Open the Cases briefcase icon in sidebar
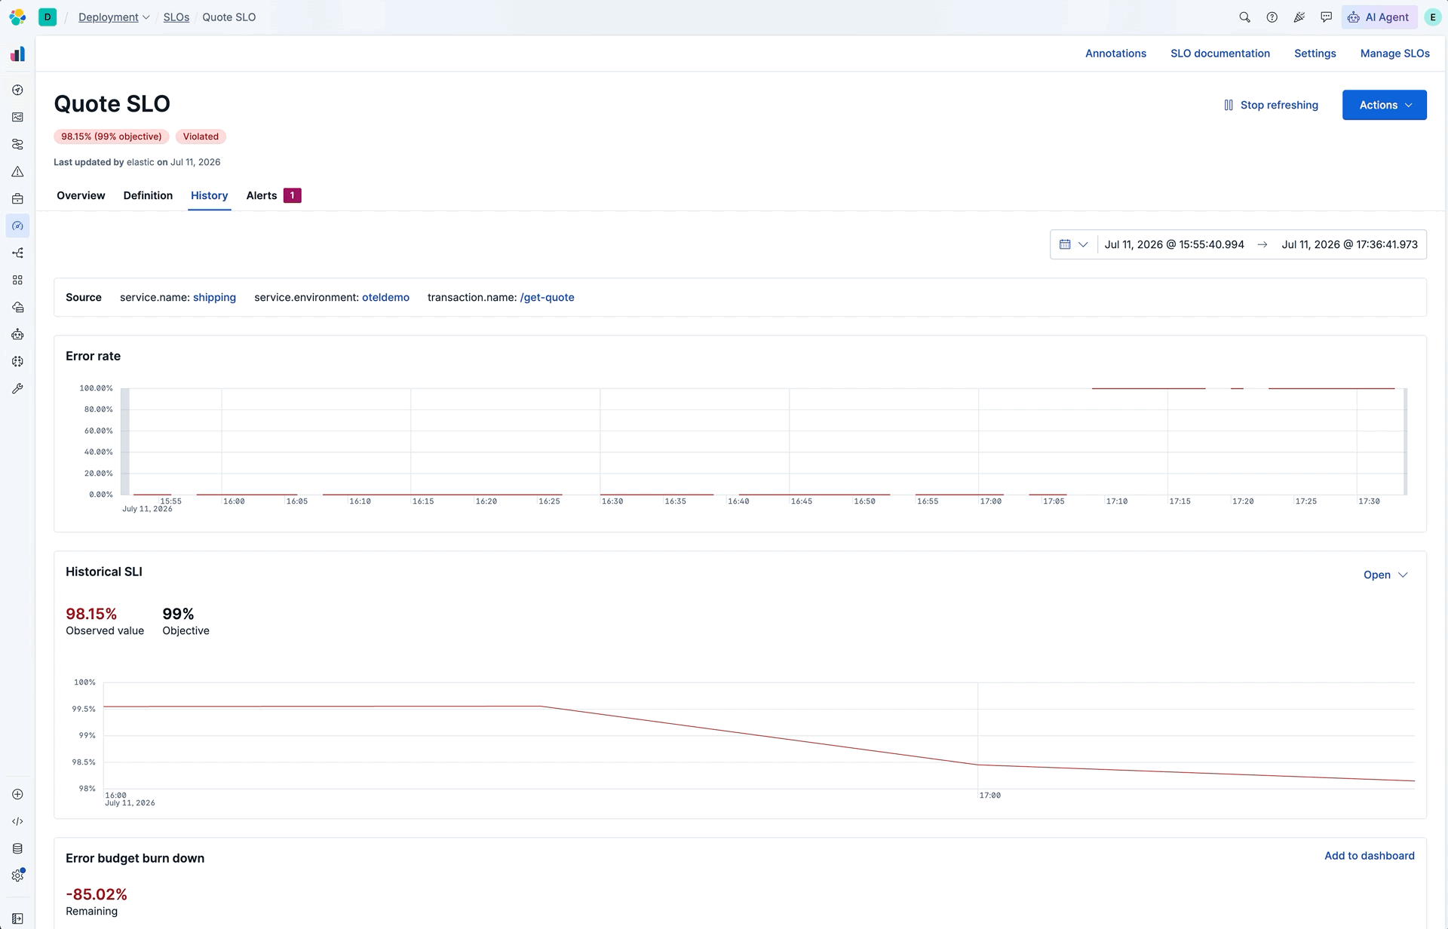The height and width of the screenshot is (929, 1448). (x=17, y=198)
